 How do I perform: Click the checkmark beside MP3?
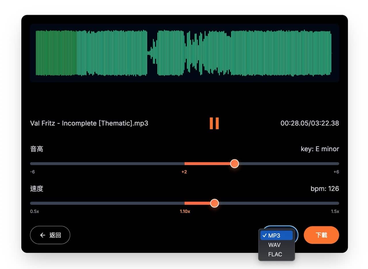coord(264,236)
